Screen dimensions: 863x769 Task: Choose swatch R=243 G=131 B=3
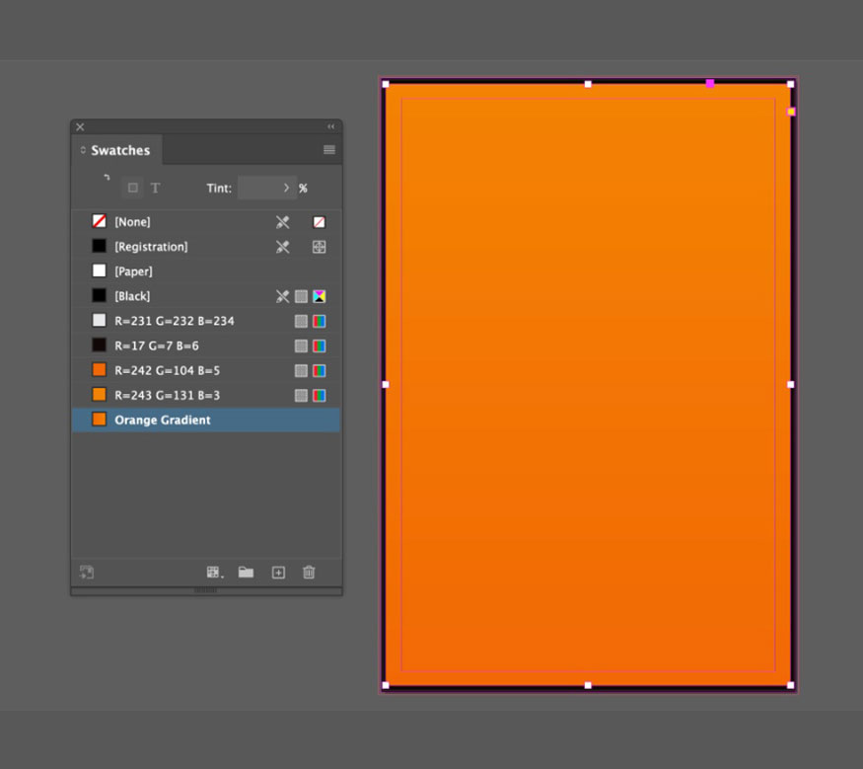[206, 396]
